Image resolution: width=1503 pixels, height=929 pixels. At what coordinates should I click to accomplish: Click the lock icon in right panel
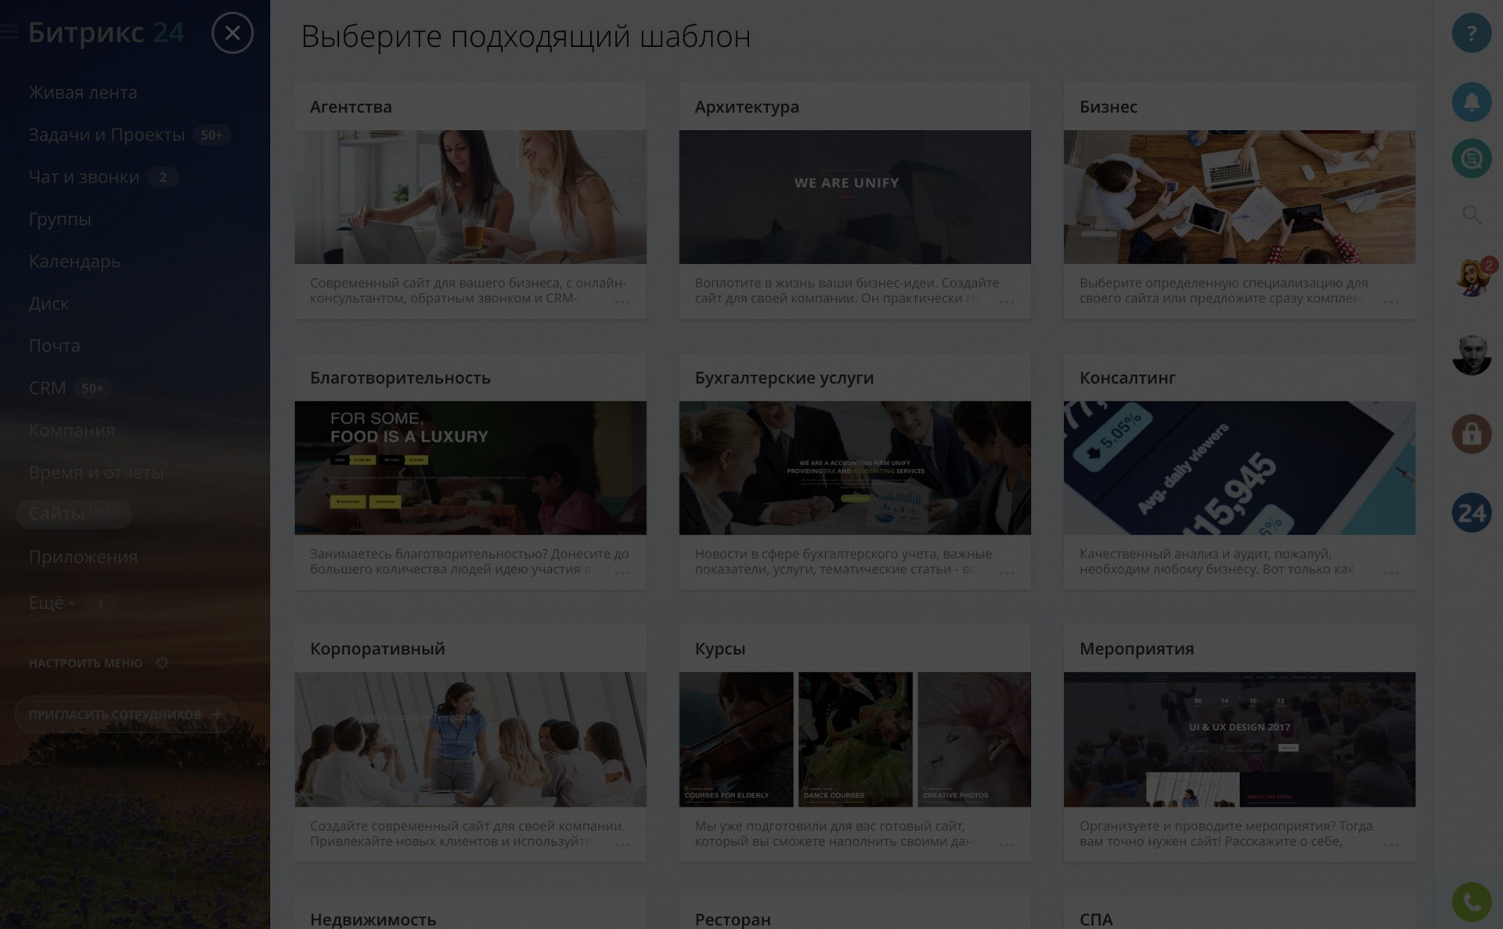1471,434
